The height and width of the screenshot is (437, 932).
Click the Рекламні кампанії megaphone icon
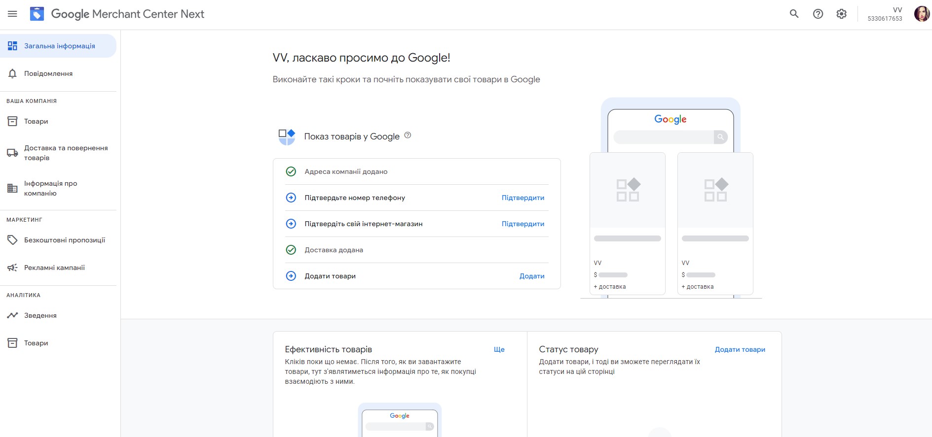click(13, 268)
